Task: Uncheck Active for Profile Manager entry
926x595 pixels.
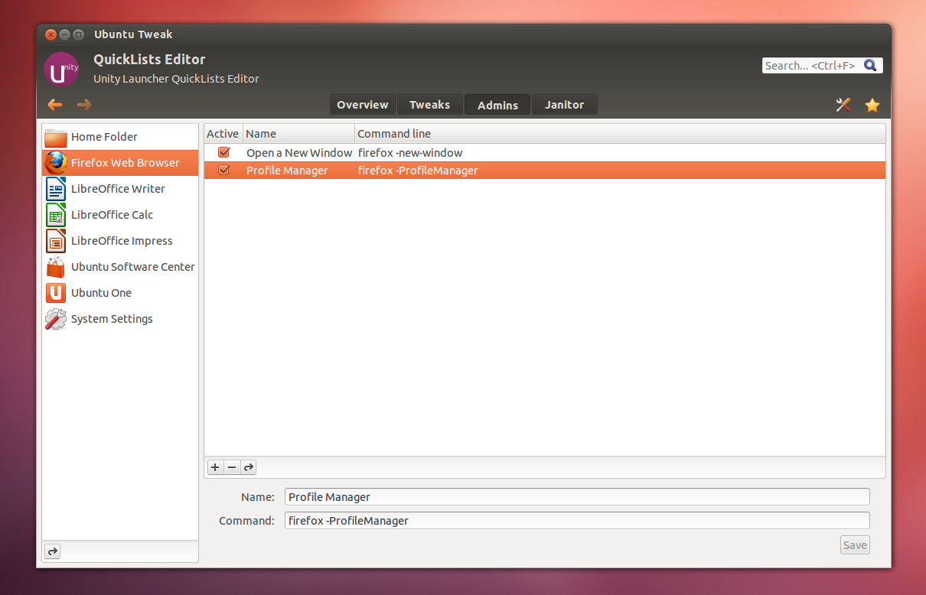Action: tap(223, 170)
